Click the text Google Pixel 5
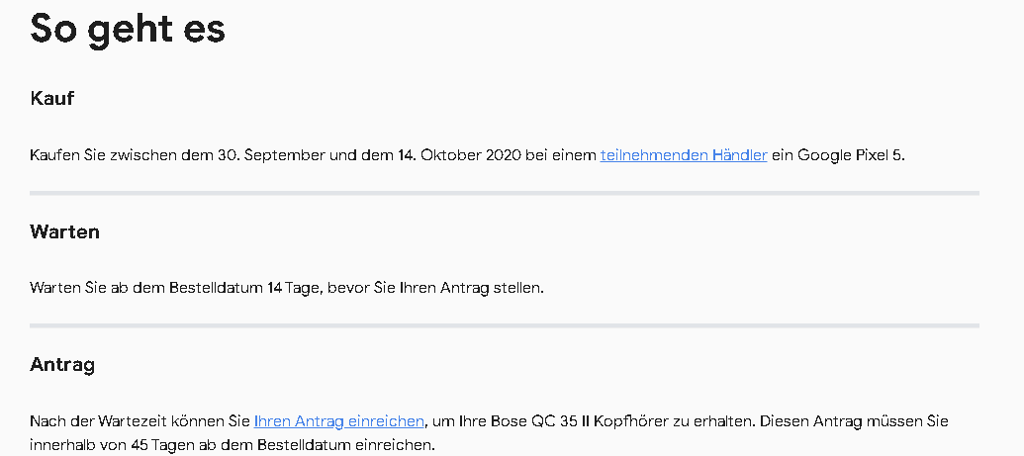Image resolution: width=1024 pixels, height=456 pixels. [851, 155]
